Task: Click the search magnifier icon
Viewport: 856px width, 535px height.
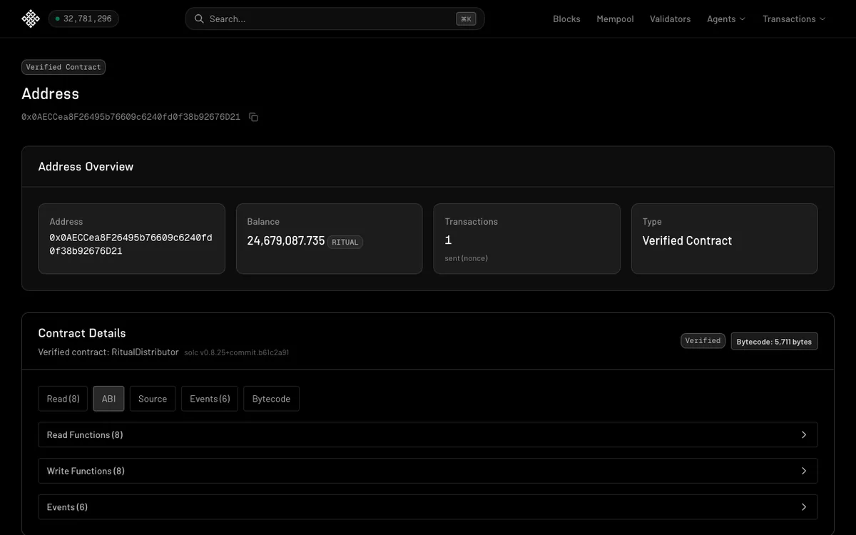Action: pyautogui.click(x=199, y=19)
